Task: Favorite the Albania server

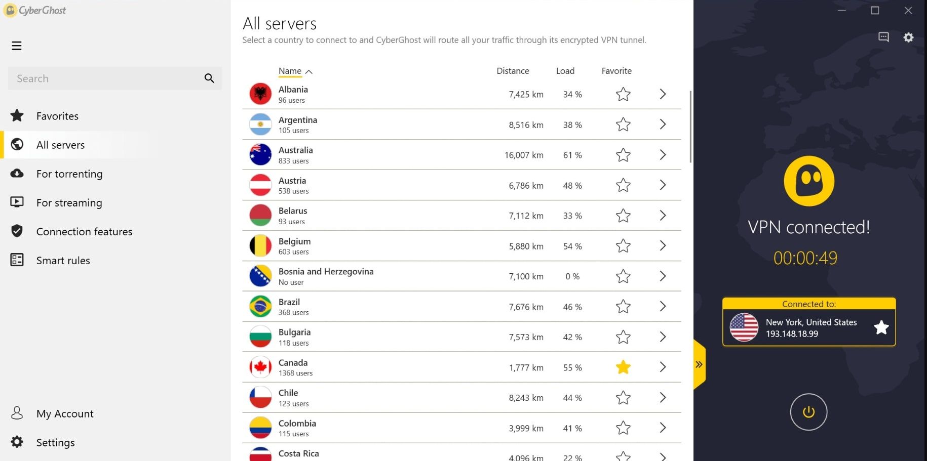Action: [x=623, y=94]
